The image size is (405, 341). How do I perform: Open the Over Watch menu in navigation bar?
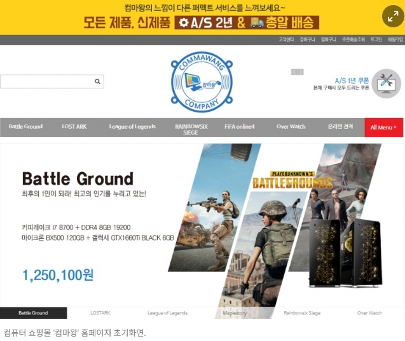tap(291, 126)
